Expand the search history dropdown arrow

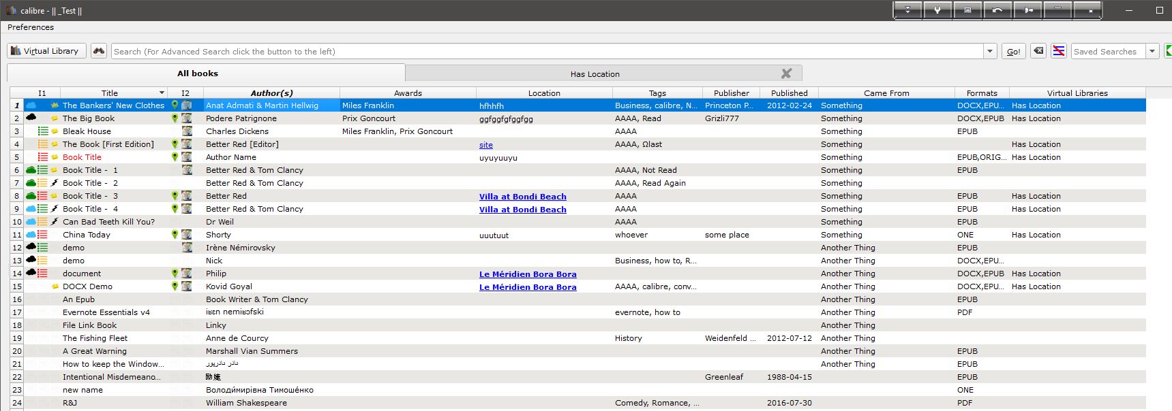990,51
